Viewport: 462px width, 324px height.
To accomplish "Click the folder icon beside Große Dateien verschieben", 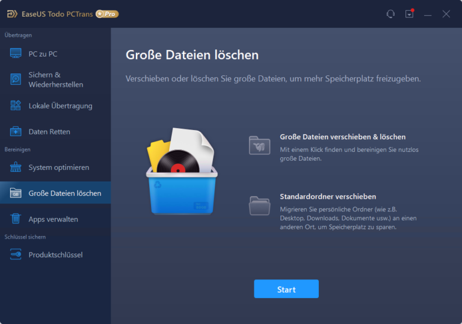I will (x=259, y=146).
